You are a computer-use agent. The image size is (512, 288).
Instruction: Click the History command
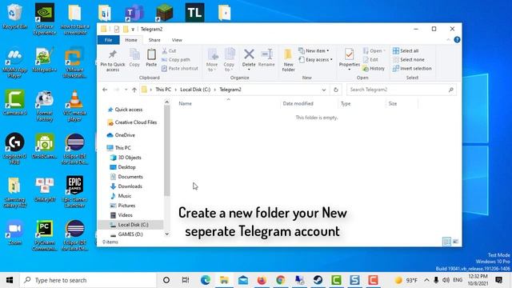(x=374, y=69)
